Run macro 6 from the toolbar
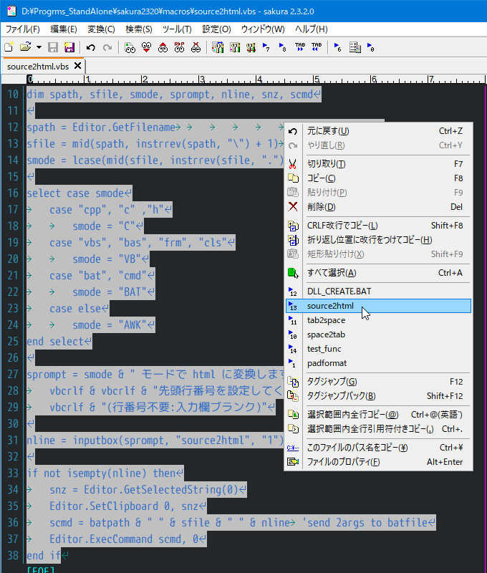This screenshot has height=573, width=487. click(x=337, y=47)
